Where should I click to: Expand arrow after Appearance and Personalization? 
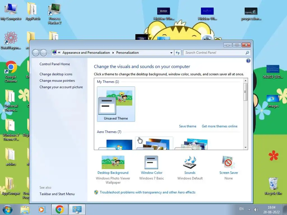[x=113, y=53]
